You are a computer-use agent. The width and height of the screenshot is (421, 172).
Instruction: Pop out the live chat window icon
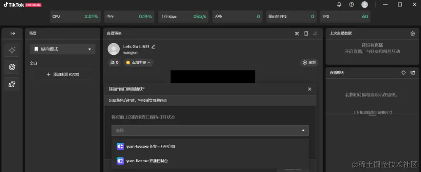[413, 72]
